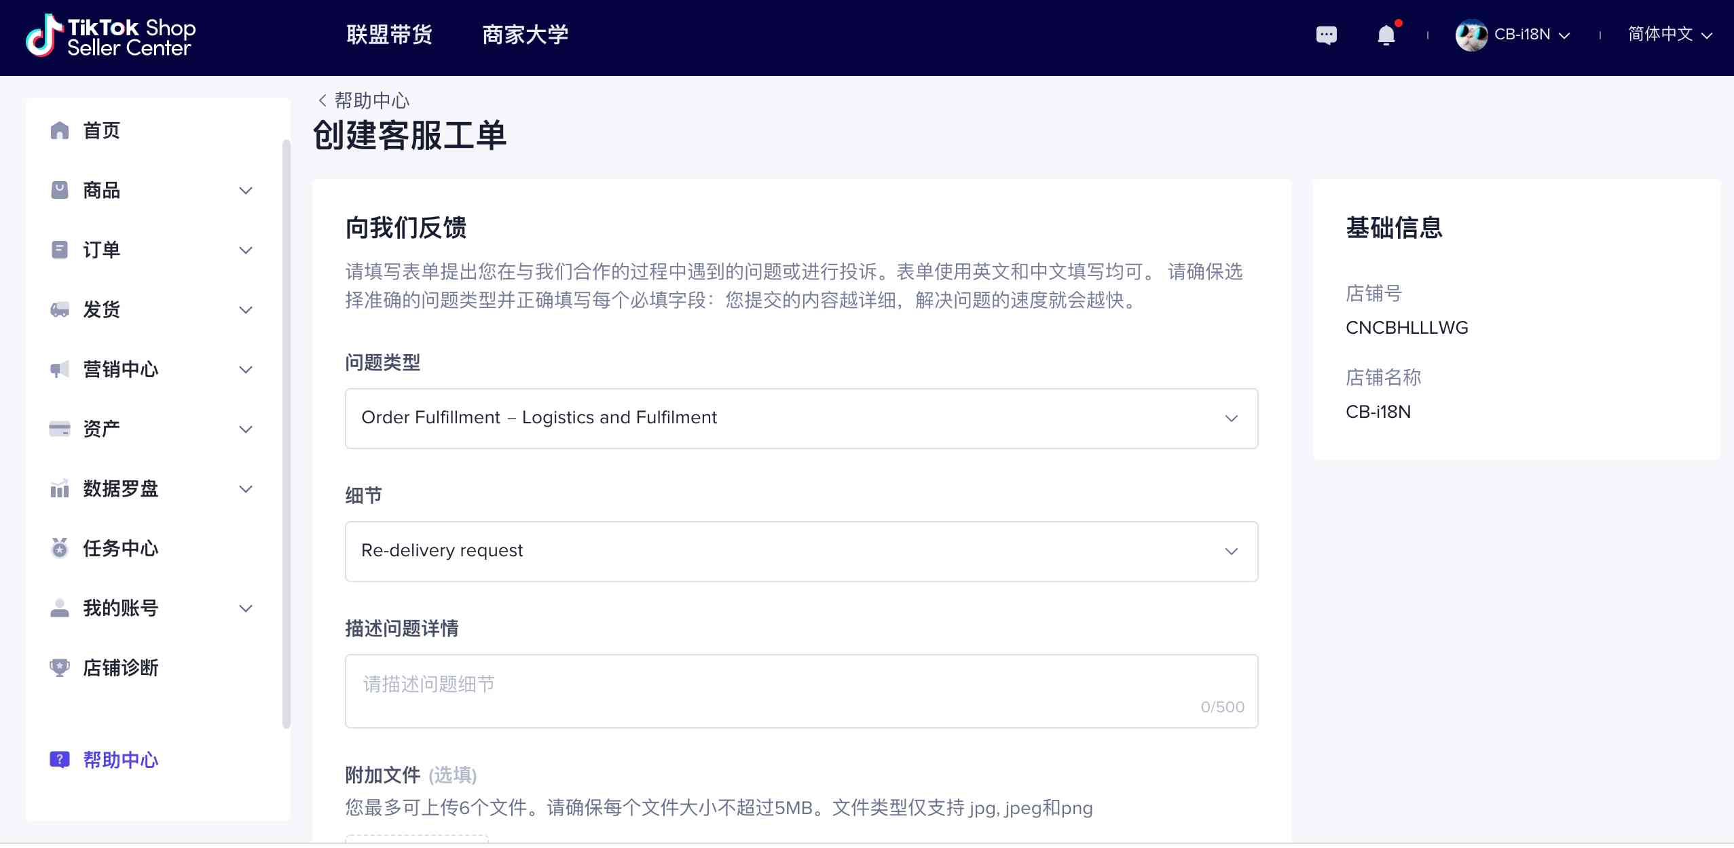Click the 描述问题详情 text field

[801, 691]
